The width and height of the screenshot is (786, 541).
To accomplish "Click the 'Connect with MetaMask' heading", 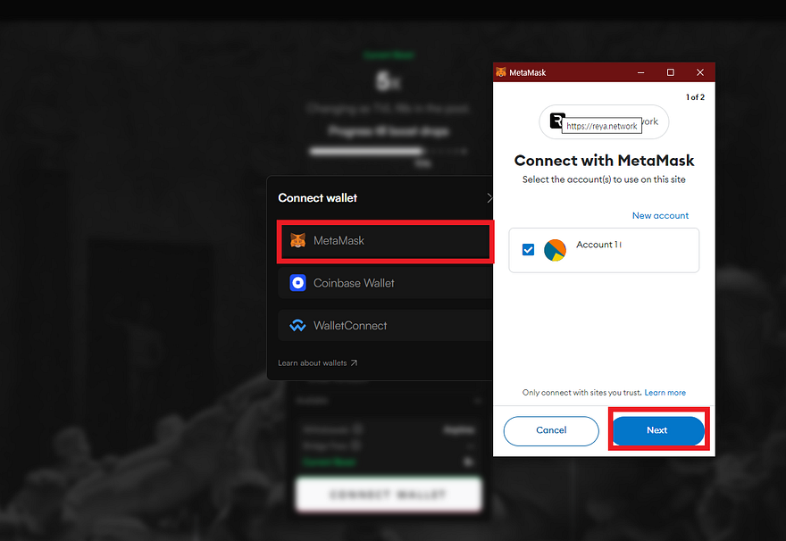I will tap(604, 161).
